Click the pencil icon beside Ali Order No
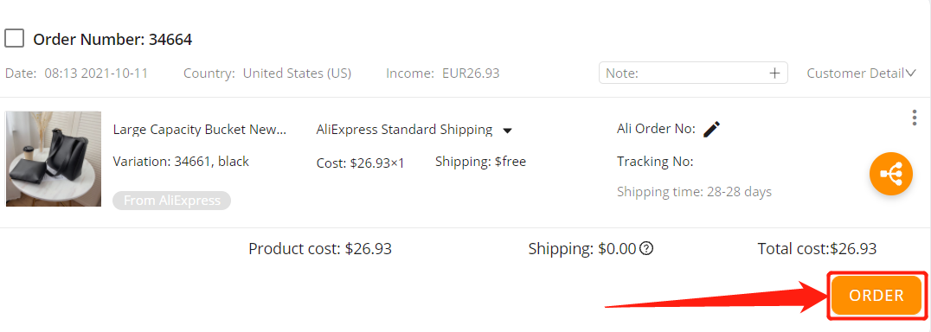Screen dimensions: 931x332 (x=711, y=129)
